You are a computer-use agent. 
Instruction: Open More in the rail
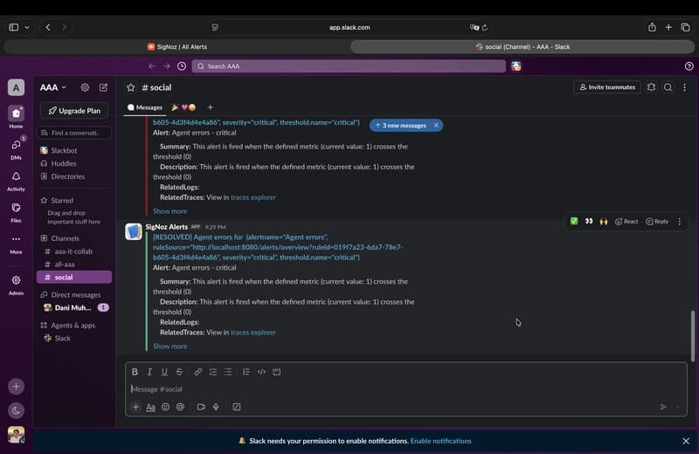coord(16,244)
